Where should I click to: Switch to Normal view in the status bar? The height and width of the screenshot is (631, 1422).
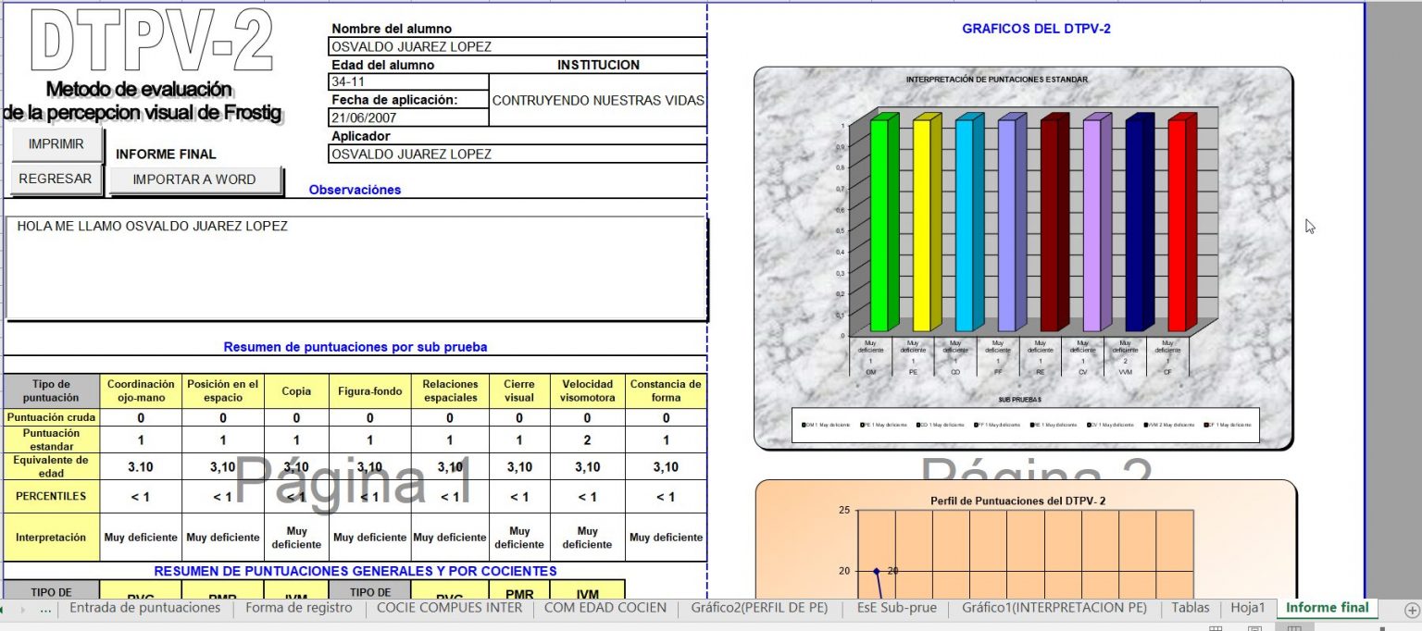tap(1216, 627)
